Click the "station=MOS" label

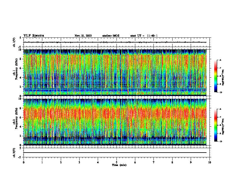pos(111,36)
